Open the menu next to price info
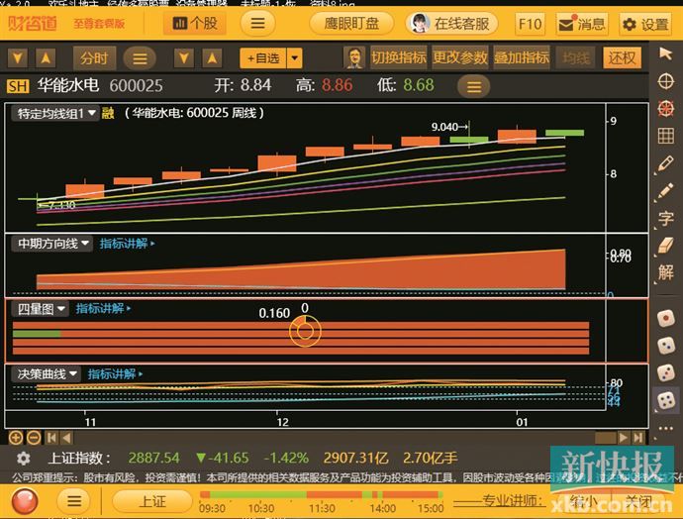 coord(473,86)
